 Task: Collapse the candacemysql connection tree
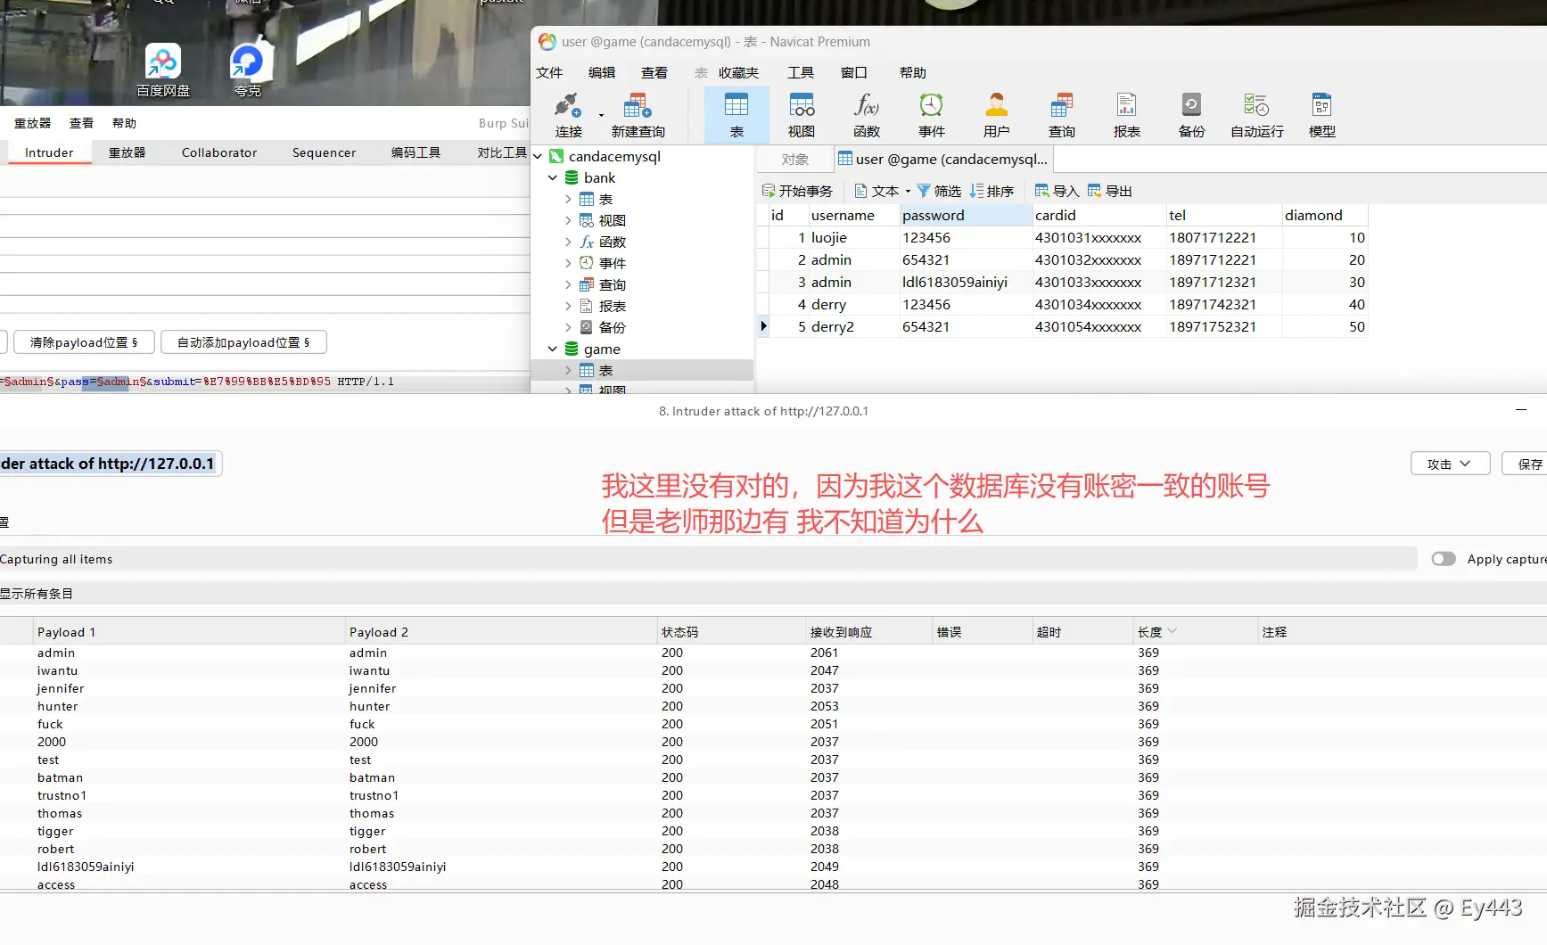point(538,156)
